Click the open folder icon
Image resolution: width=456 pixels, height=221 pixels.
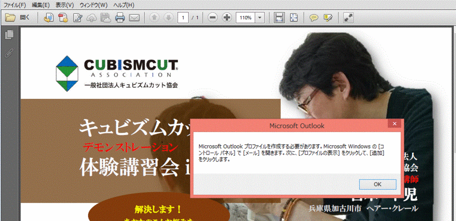pos(10,18)
